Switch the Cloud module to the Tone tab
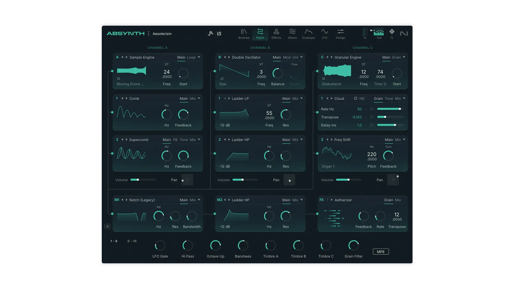The height and width of the screenshot is (289, 514). point(389,98)
